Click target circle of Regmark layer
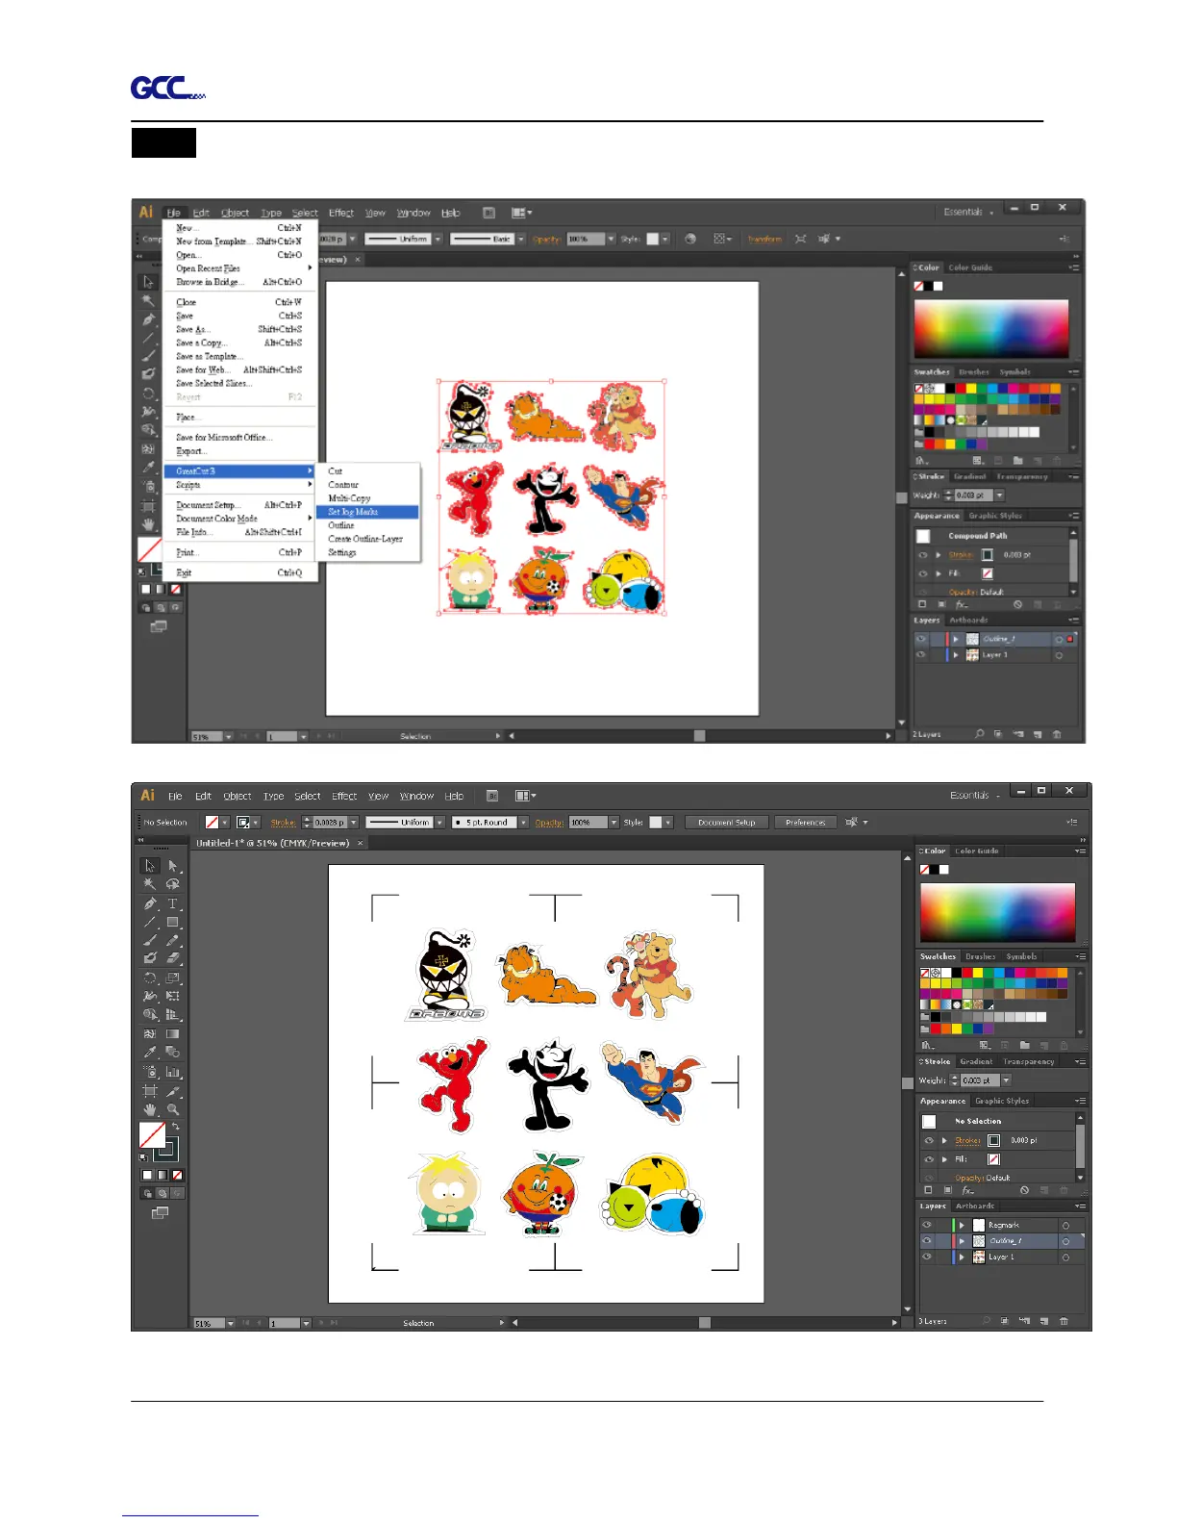 1065,1225
